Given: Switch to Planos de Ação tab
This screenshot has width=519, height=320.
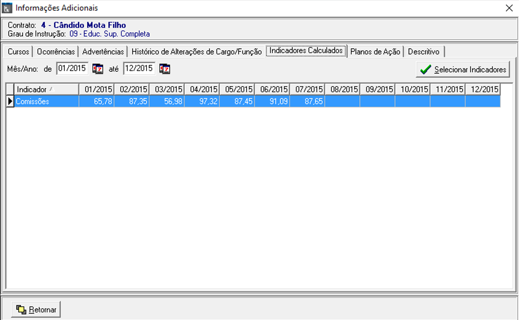Looking at the screenshot, I should [375, 52].
